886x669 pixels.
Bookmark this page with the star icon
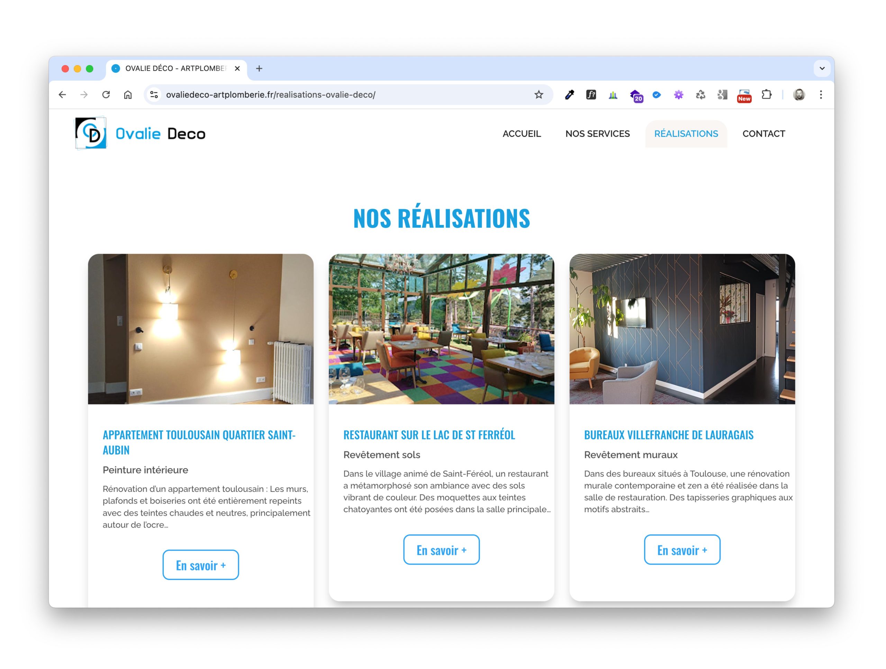(539, 95)
